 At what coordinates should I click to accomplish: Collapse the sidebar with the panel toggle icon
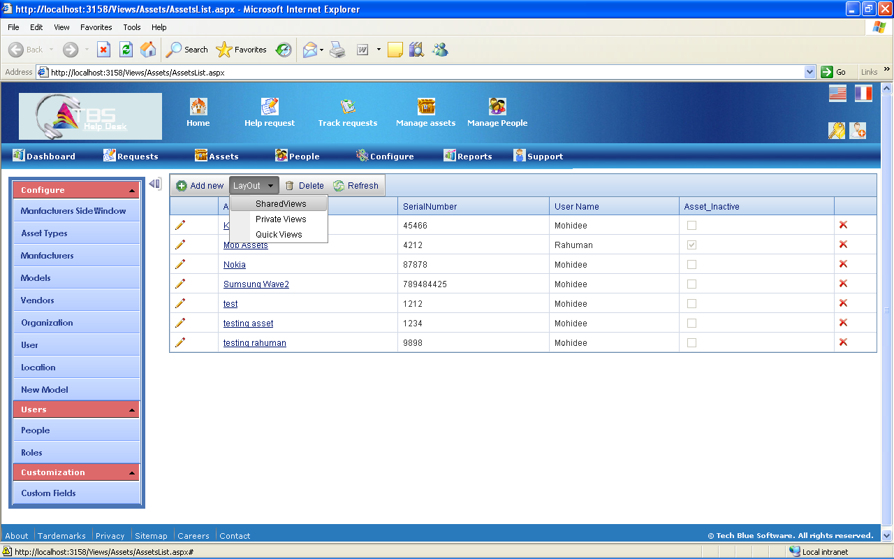point(155,184)
